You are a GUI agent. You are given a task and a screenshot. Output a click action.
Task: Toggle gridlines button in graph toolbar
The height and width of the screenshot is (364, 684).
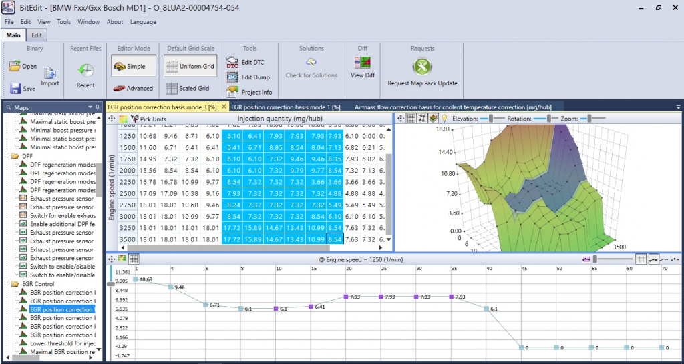point(641,259)
